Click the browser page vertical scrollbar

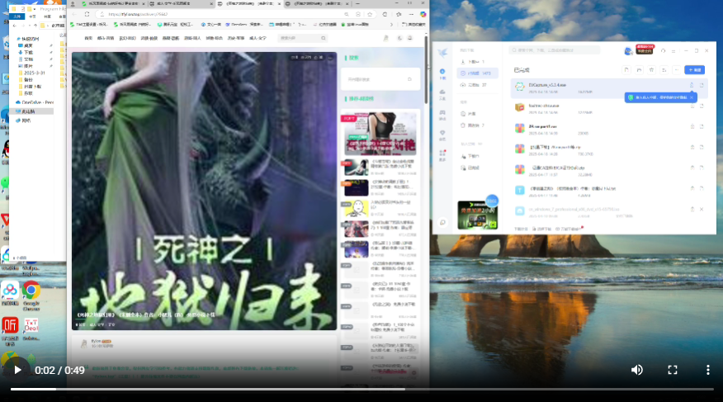(x=426, y=69)
